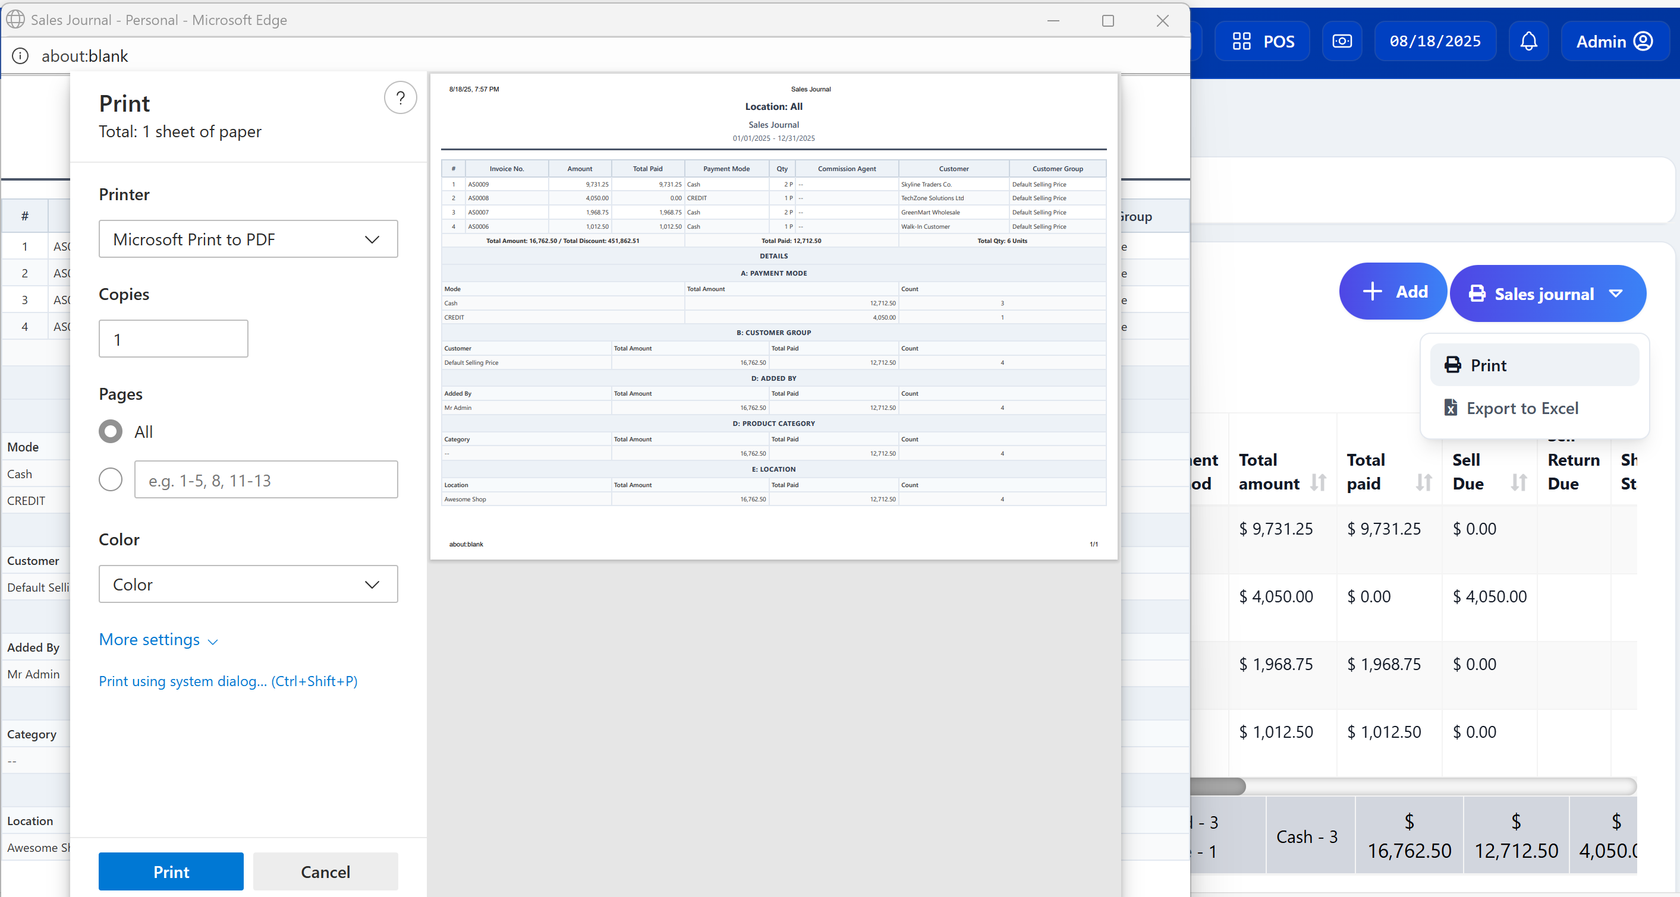The image size is (1680, 897).
Task: Click the blue Print button
Action: [x=171, y=871]
